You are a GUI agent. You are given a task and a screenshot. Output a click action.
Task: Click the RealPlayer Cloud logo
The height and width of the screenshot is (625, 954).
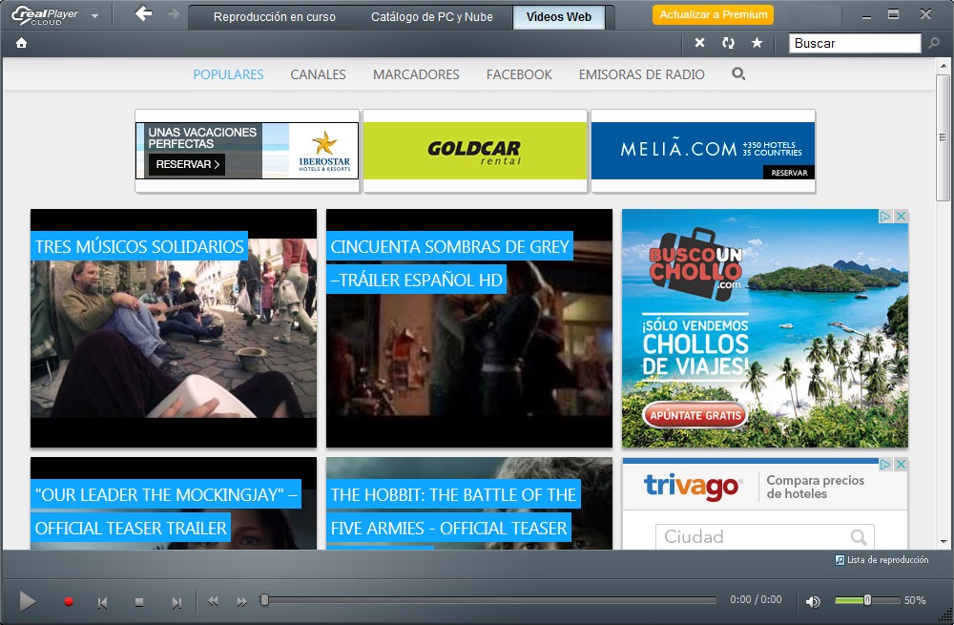46,14
